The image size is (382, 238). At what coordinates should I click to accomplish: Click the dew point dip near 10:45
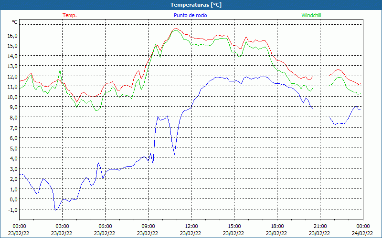click(174, 154)
